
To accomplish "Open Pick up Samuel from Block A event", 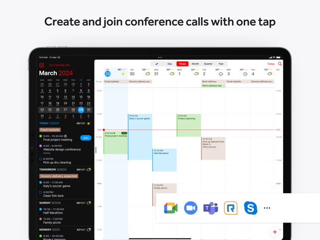I will 213,148.
